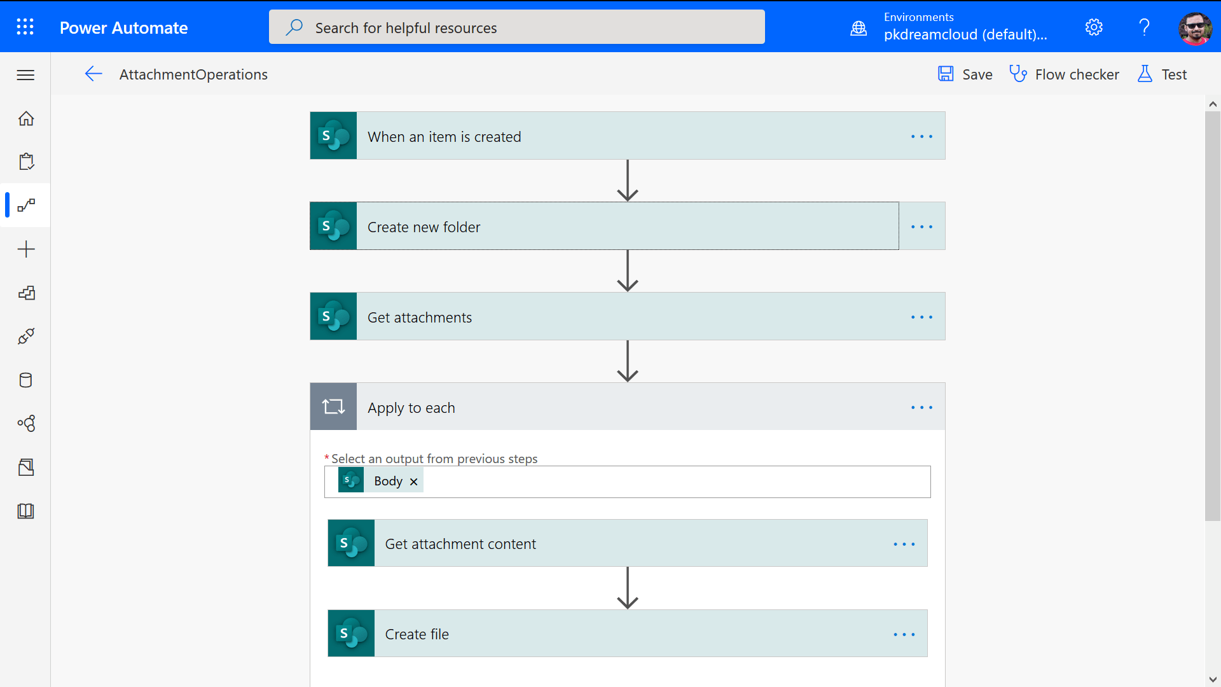Select My flows in the sidebar
Viewport: 1221px width, 687px height.
[25, 205]
